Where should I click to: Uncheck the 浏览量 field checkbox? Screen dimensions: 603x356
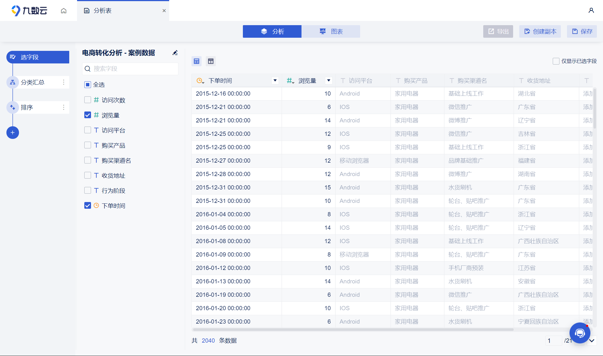(88, 115)
